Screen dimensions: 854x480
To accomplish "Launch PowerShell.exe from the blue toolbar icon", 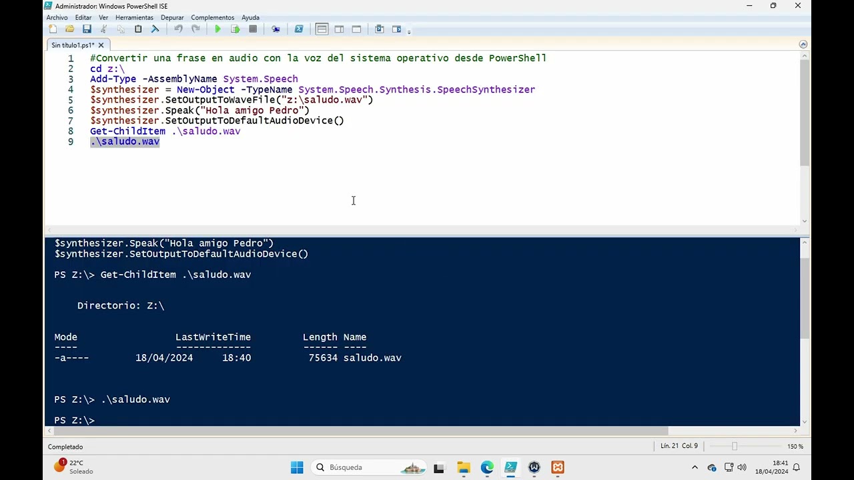I will (299, 29).
